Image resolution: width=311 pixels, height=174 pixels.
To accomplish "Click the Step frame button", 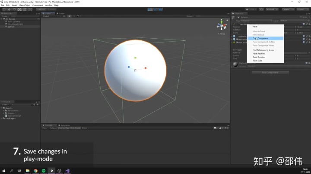I will (160, 9).
